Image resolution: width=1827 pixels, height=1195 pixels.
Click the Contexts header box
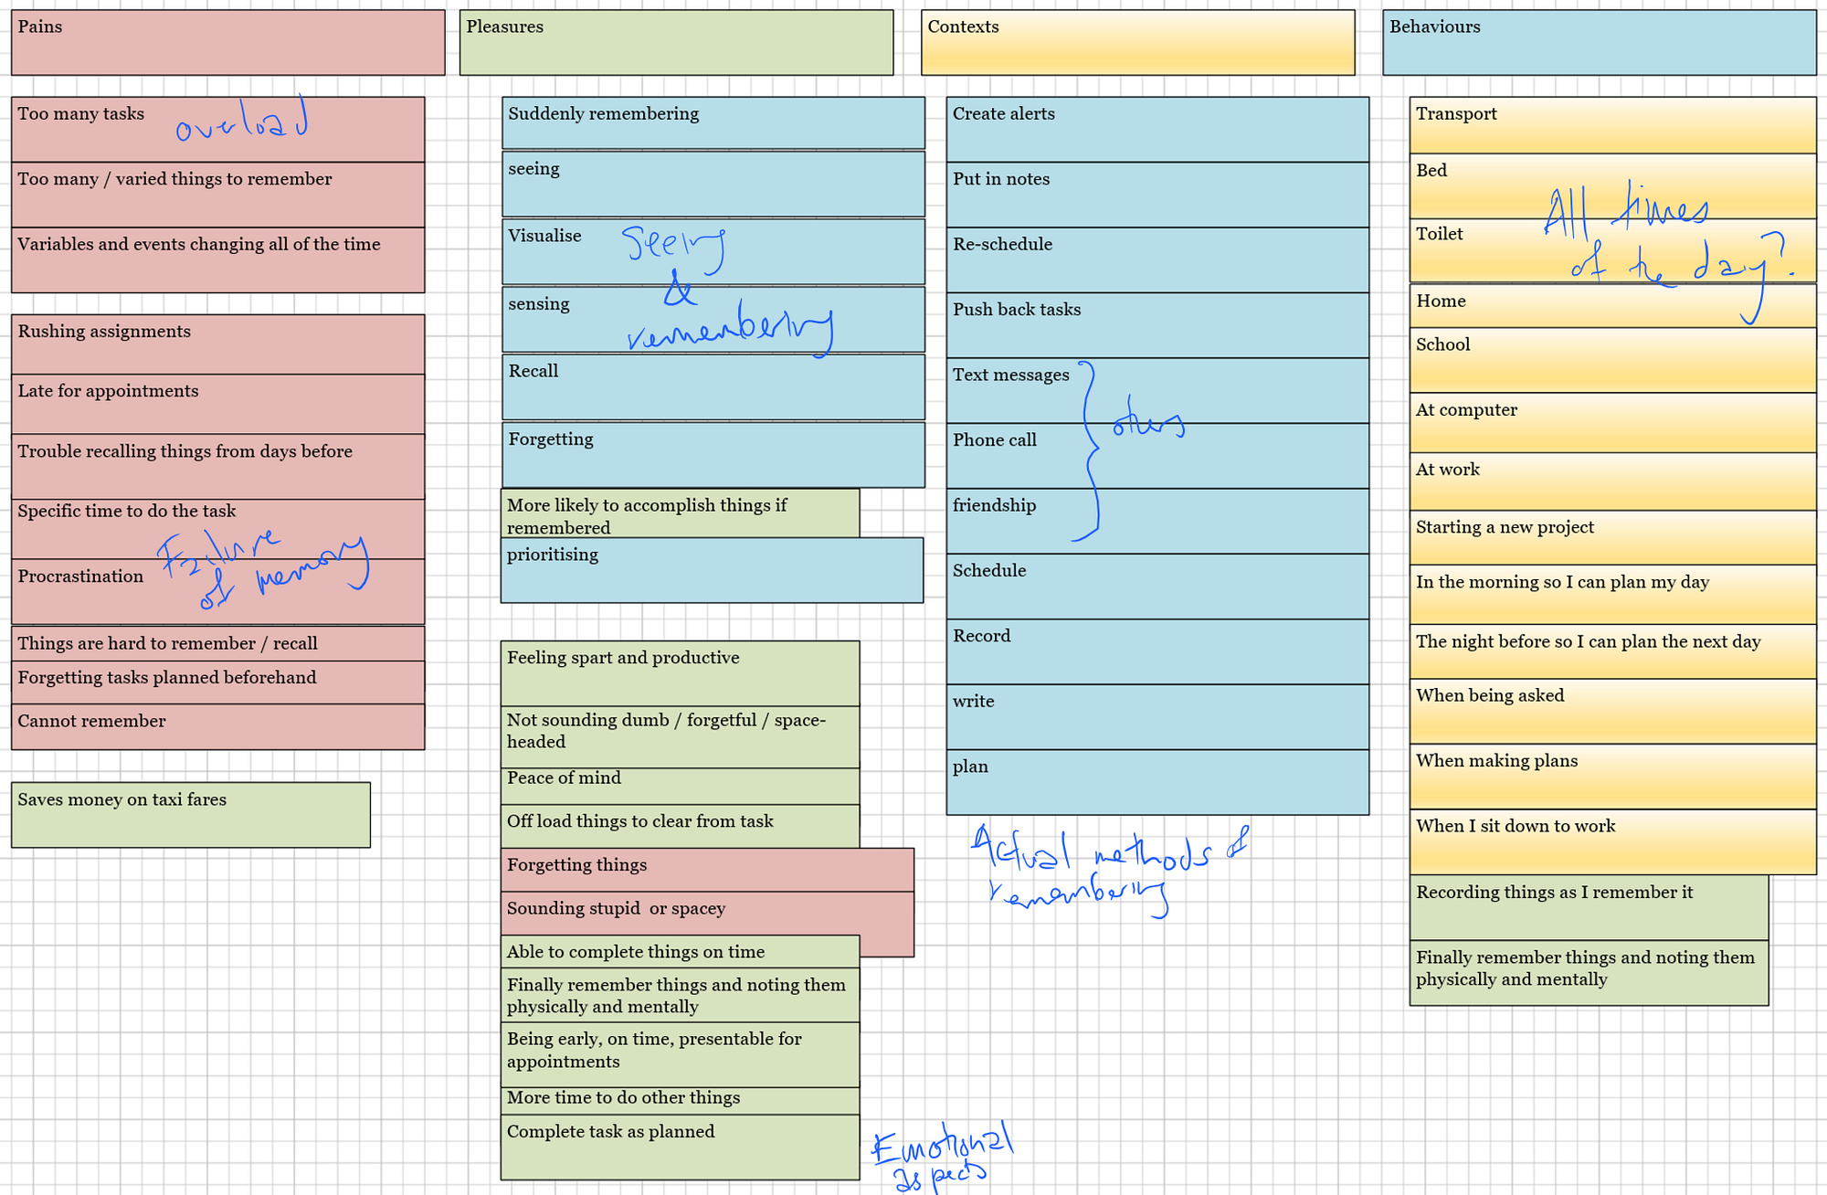[x=1137, y=42]
